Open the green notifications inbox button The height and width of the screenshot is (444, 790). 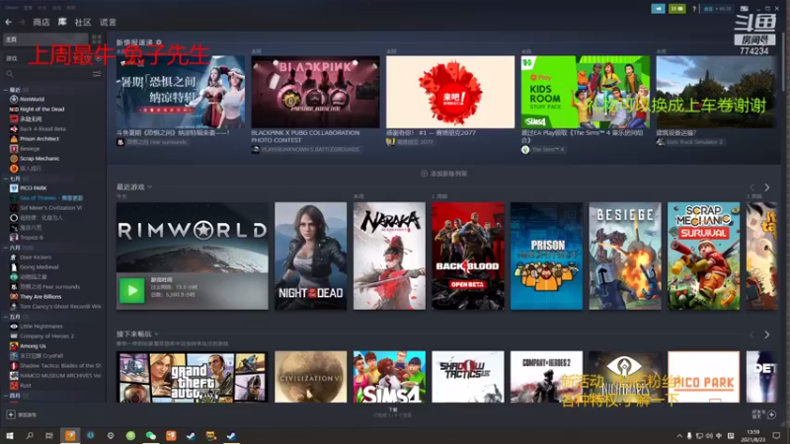pos(677,9)
